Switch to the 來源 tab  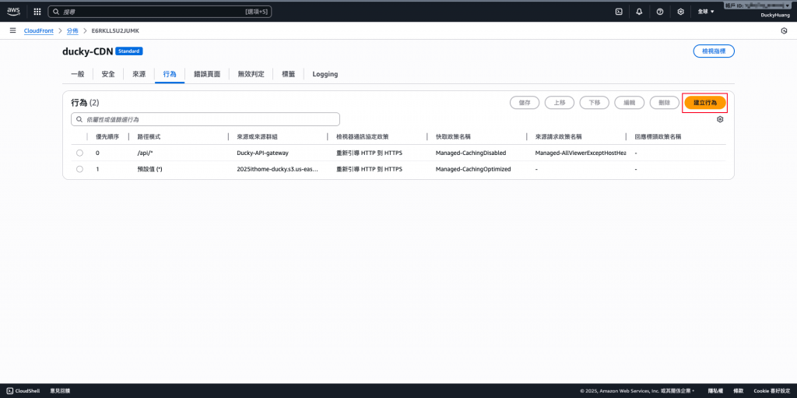(x=139, y=74)
